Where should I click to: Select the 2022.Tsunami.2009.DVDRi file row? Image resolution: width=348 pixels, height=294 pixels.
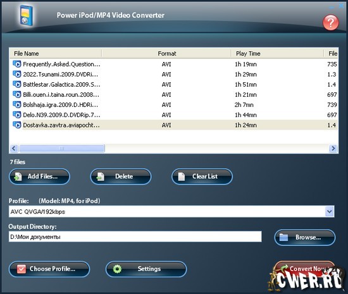pos(174,74)
